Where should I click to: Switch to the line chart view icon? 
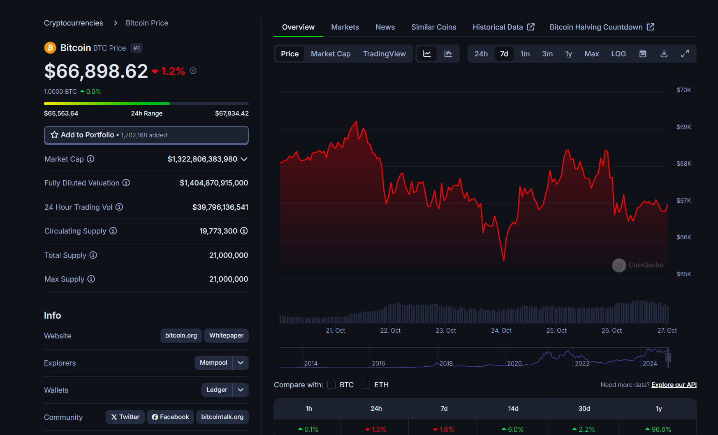[x=427, y=54]
